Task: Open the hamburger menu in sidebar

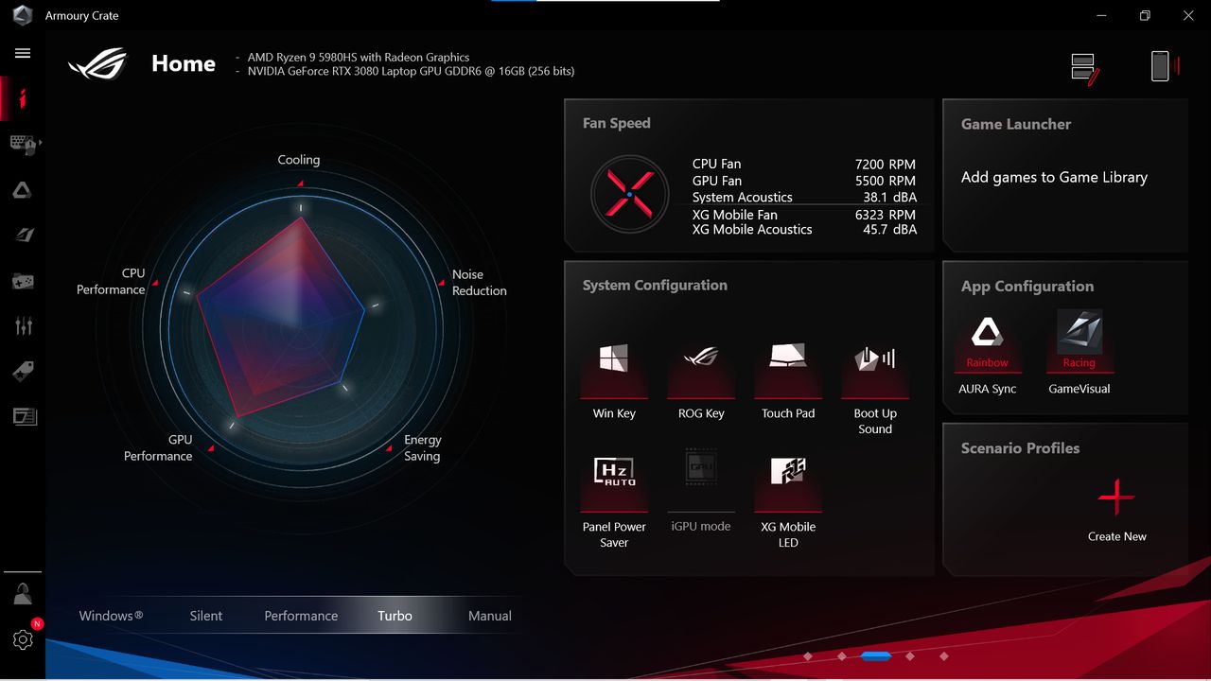Action: (23, 53)
